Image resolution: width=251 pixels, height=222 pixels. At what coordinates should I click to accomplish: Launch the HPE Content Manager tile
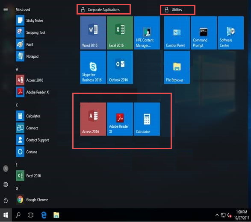[x=147, y=33]
